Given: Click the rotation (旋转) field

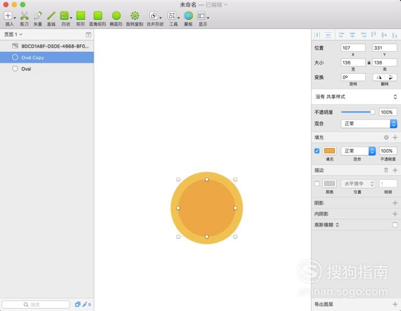Looking at the screenshot, I should pos(353,77).
